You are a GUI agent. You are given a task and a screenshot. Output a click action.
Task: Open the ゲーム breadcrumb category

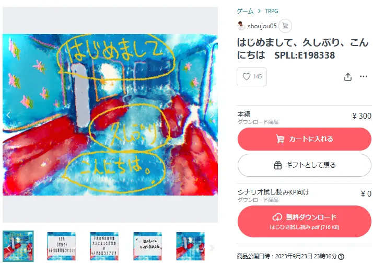(x=245, y=11)
